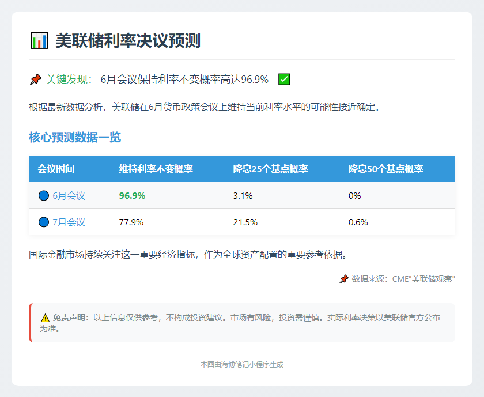Click the green checkmark after 96.9%
This screenshot has height=397, width=484.
[284, 80]
